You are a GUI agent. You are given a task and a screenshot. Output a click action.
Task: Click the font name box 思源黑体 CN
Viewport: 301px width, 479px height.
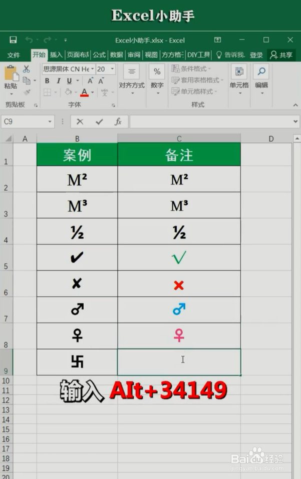(x=68, y=69)
